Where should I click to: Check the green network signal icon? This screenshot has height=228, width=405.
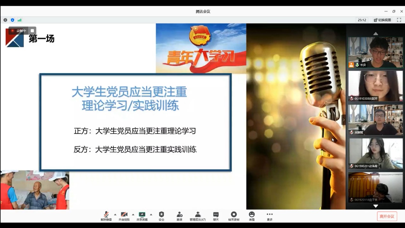(19, 20)
